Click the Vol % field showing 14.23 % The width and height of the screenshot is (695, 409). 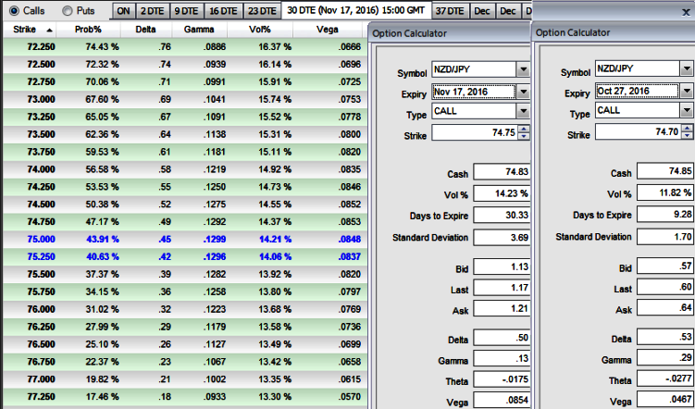coord(503,193)
